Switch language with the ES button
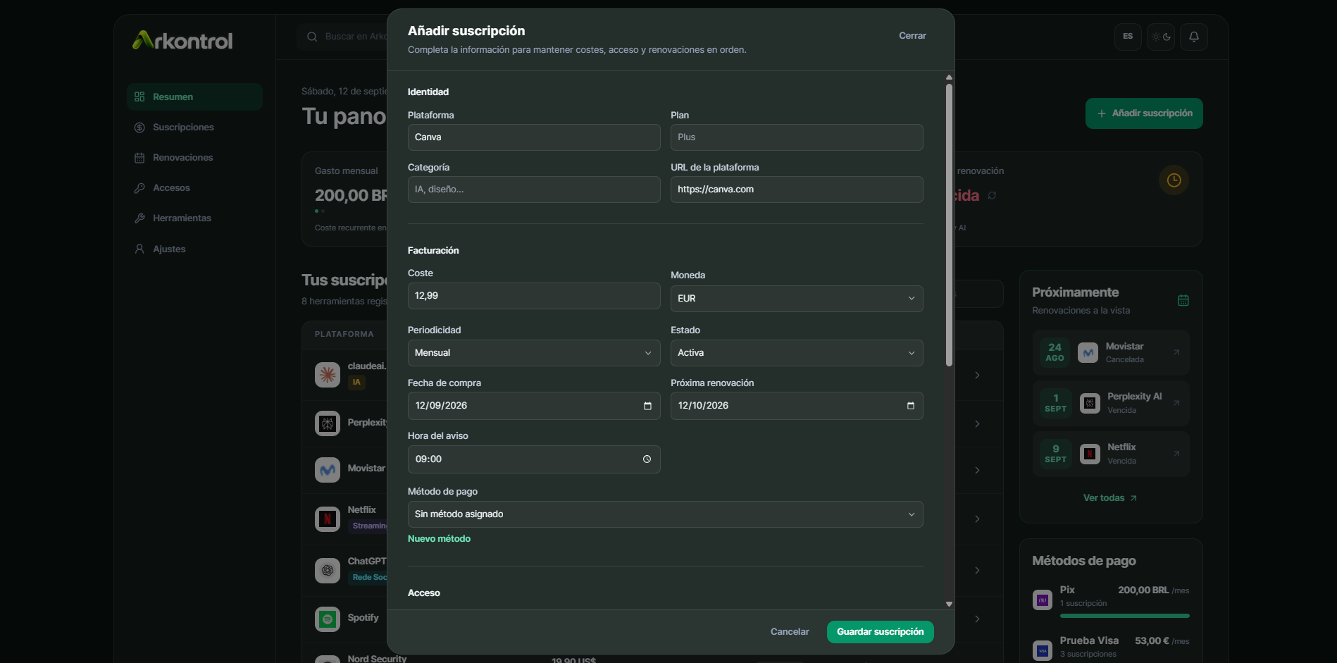The height and width of the screenshot is (663, 1337). [1128, 37]
